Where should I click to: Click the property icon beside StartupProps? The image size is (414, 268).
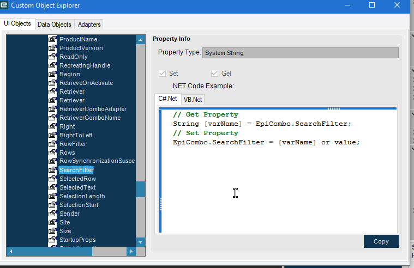tap(52, 239)
